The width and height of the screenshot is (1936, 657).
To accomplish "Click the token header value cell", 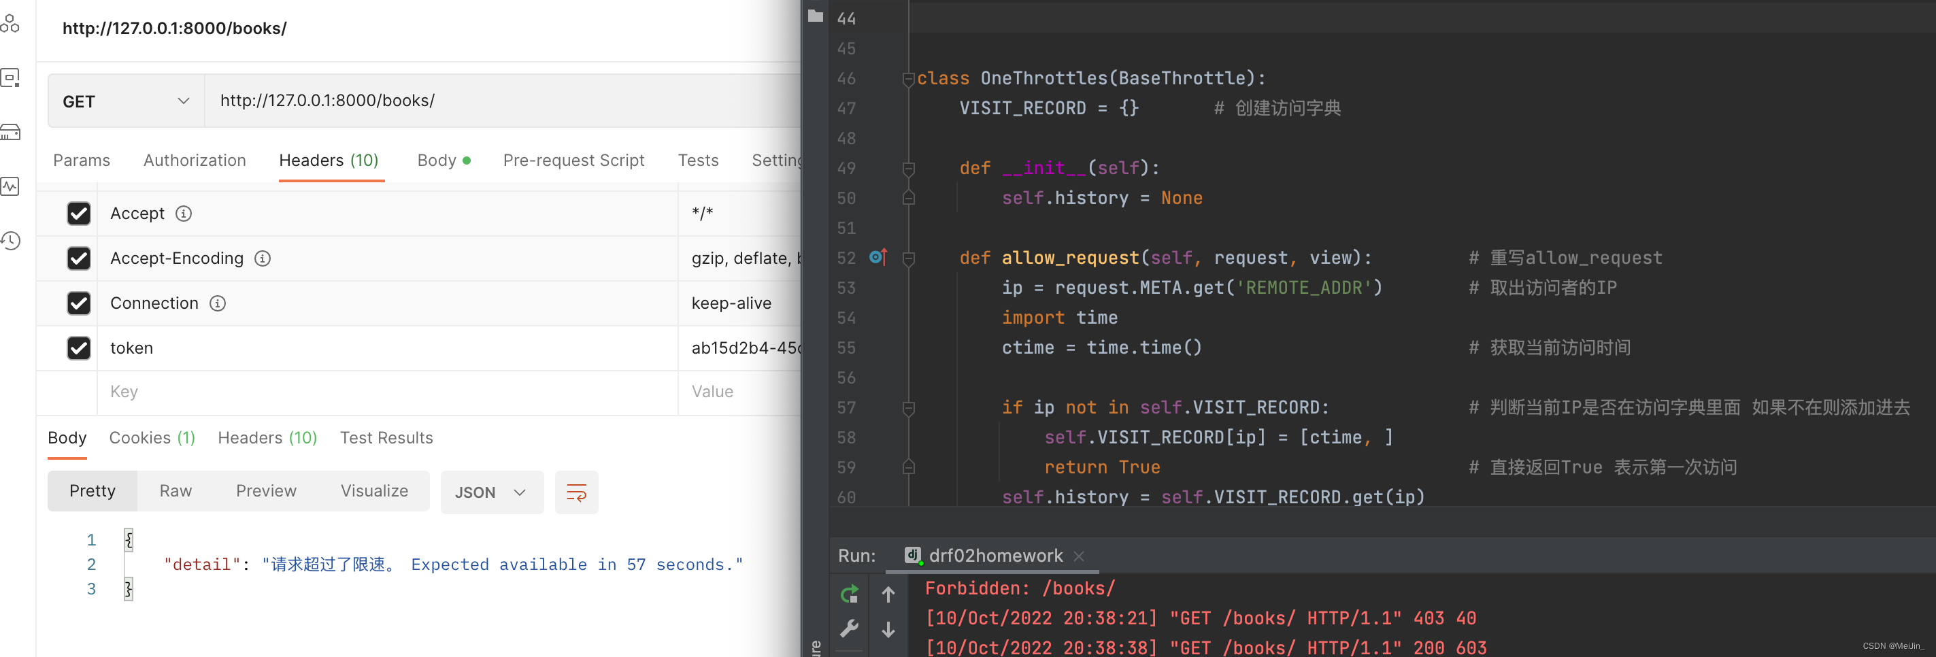I will pos(740,348).
